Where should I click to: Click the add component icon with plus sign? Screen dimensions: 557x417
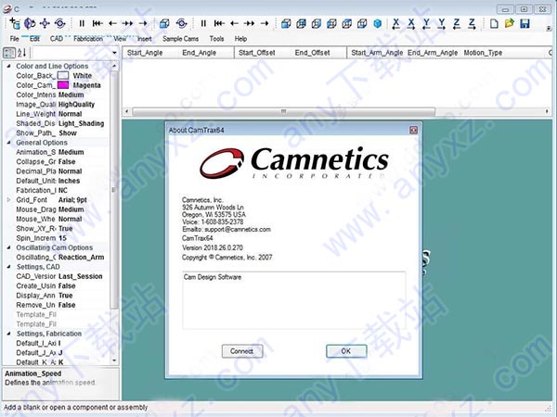15,23
